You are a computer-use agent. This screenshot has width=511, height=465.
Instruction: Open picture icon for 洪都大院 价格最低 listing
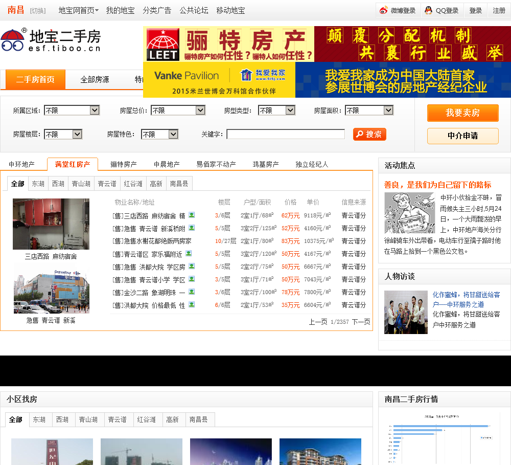pos(192,304)
